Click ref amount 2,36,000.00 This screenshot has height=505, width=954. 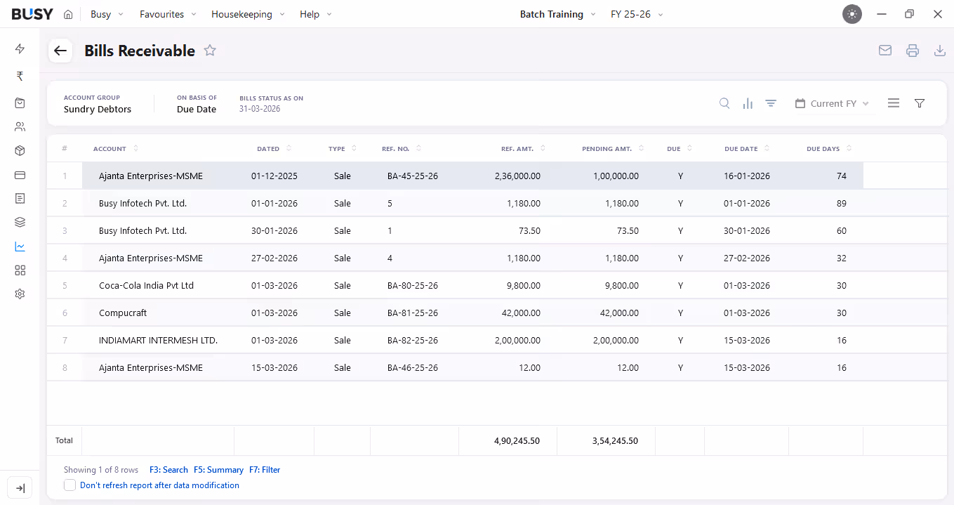coord(517,176)
